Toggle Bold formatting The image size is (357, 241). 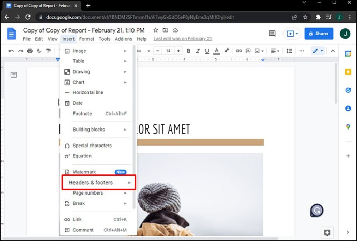pyautogui.click(x=188, y=51)
